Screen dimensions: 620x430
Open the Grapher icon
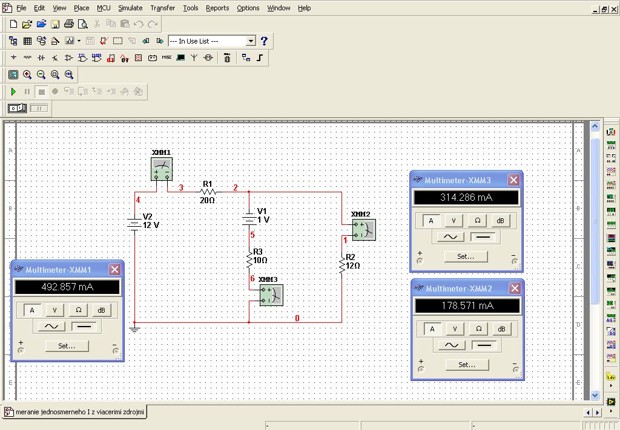point(70,41)
